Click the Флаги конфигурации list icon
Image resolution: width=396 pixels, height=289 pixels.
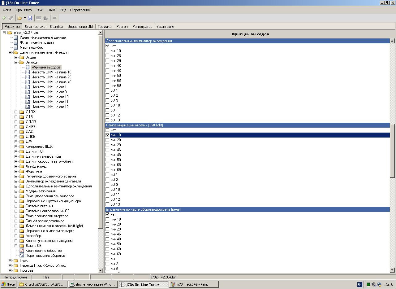click(x=16, y=42)
